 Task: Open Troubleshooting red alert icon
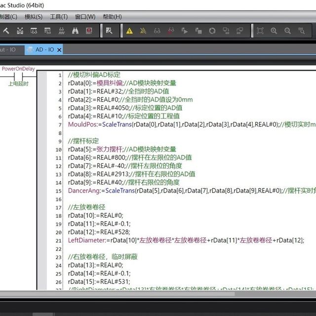pyautogui.click(x=89, y=31)
